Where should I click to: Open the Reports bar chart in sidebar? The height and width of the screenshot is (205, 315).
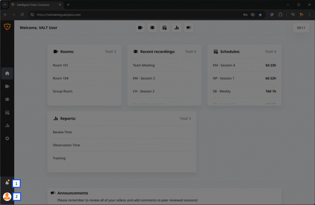(x=7, y=125)
